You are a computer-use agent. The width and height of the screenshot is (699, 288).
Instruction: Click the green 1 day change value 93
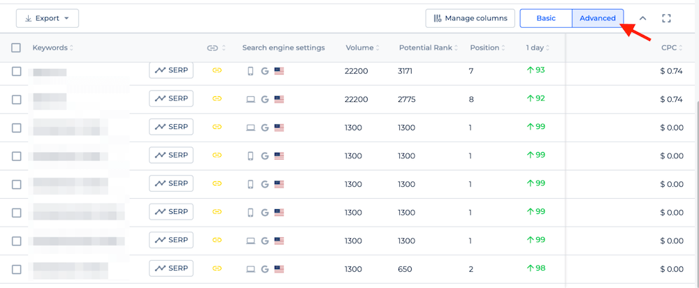[x=536, y=70]
